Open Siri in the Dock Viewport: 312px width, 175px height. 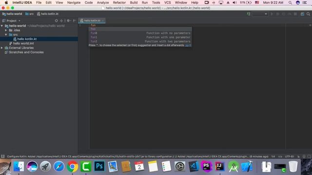click(32, 166)
